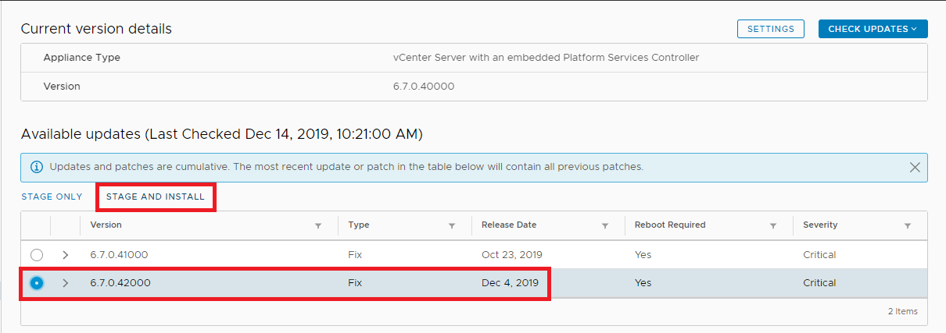Select the 6.7.0.41000 update radio button
The image size is (946, 333).
click(x=36, y=255)
